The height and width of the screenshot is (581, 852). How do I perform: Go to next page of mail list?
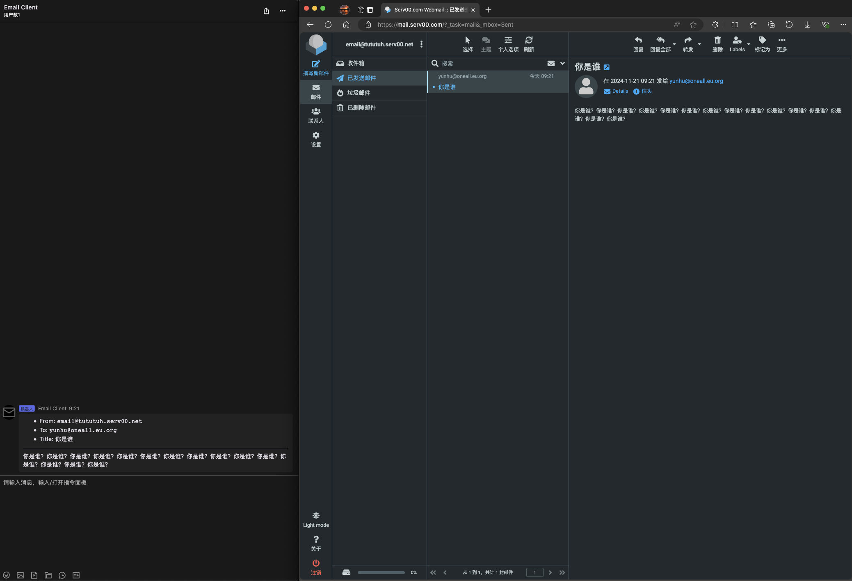coord(550,572)
